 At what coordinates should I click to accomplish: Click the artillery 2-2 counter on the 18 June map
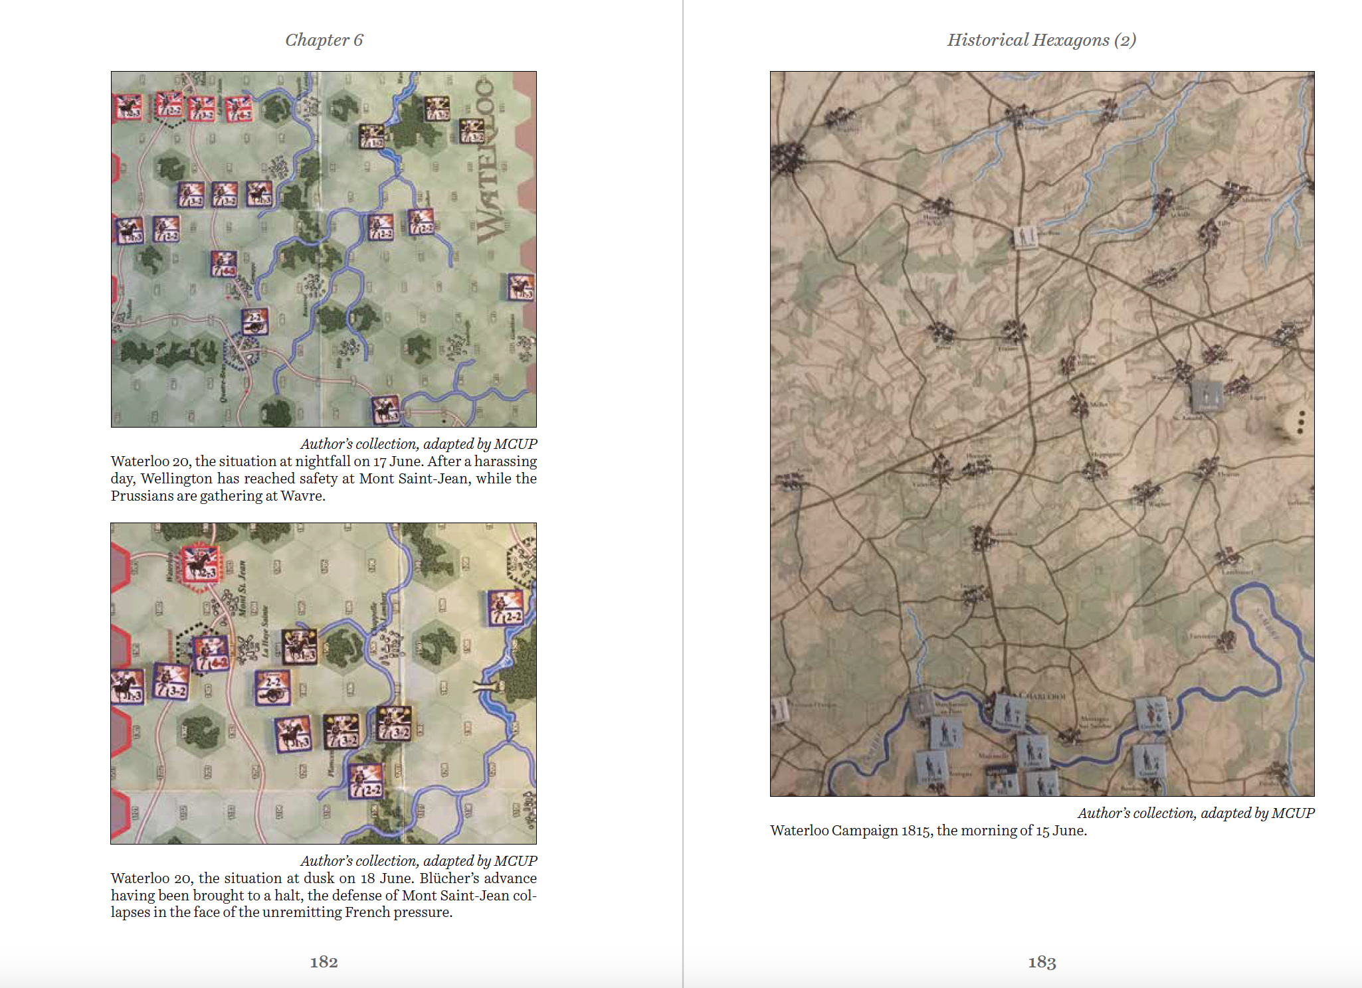[x=272, y=688]
